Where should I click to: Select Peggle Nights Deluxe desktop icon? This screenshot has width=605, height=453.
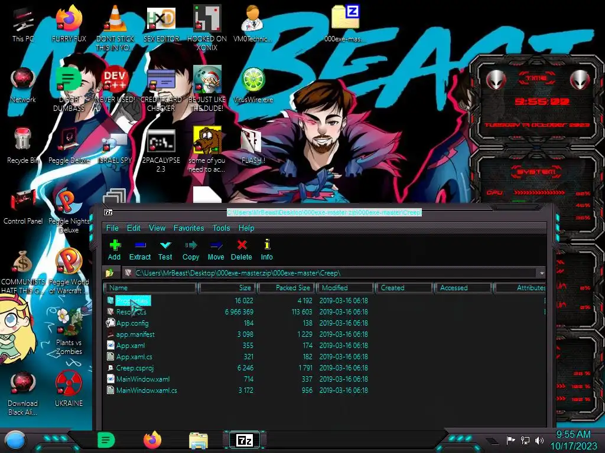(69, 211)
